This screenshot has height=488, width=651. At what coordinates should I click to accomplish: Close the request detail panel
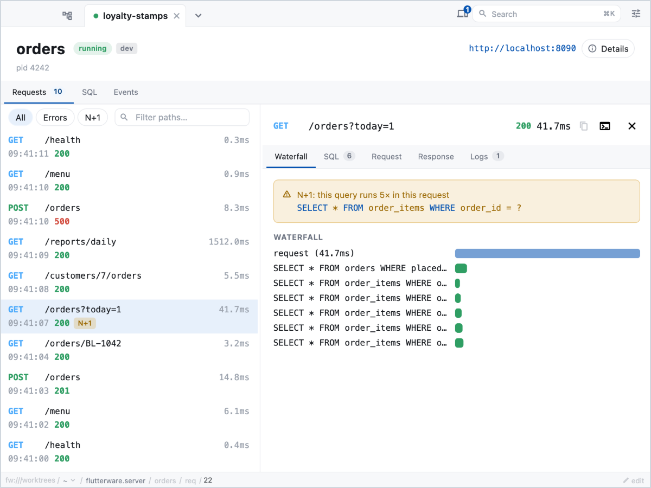tap(631, 126)
